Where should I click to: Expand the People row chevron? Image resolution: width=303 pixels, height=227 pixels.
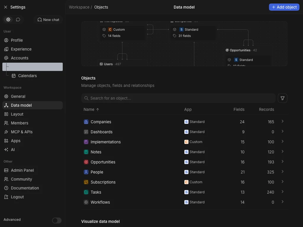pos(283,171)
